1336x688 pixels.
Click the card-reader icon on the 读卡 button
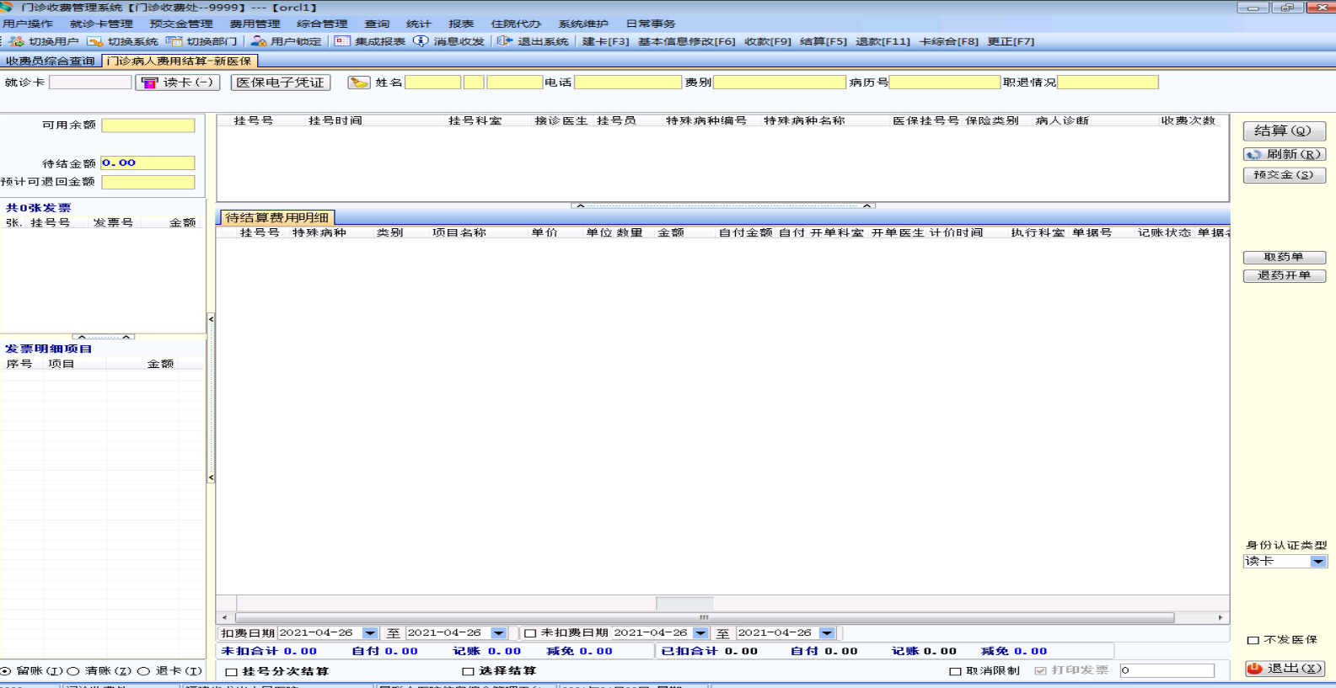(150, 83)
